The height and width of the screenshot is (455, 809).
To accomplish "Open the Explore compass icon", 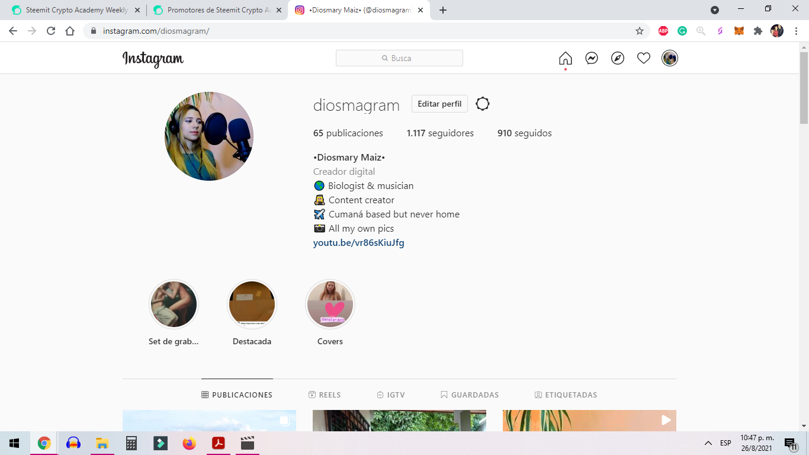I will coord(618,58).
